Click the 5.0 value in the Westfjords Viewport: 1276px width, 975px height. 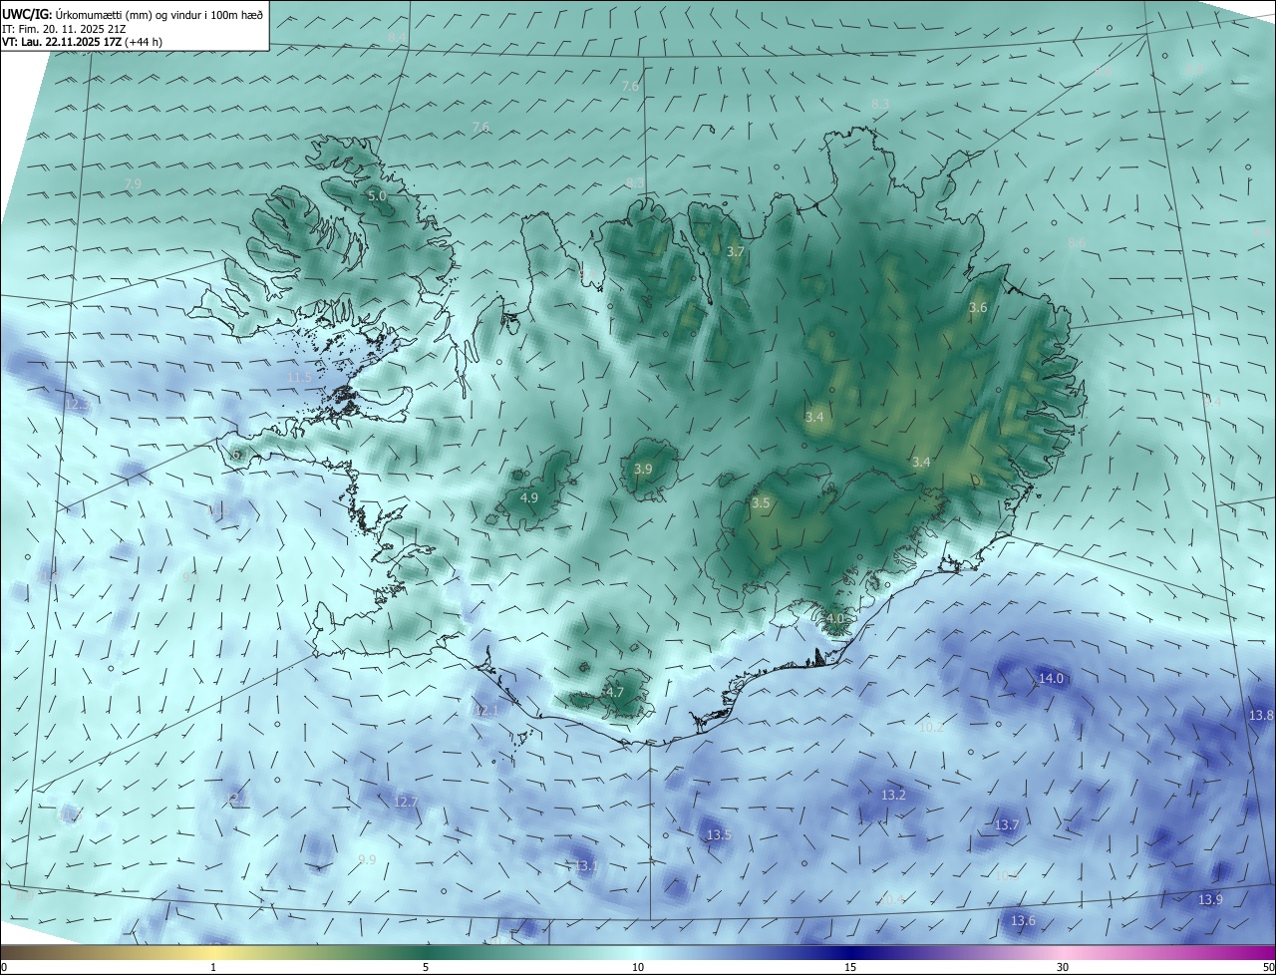377,196
